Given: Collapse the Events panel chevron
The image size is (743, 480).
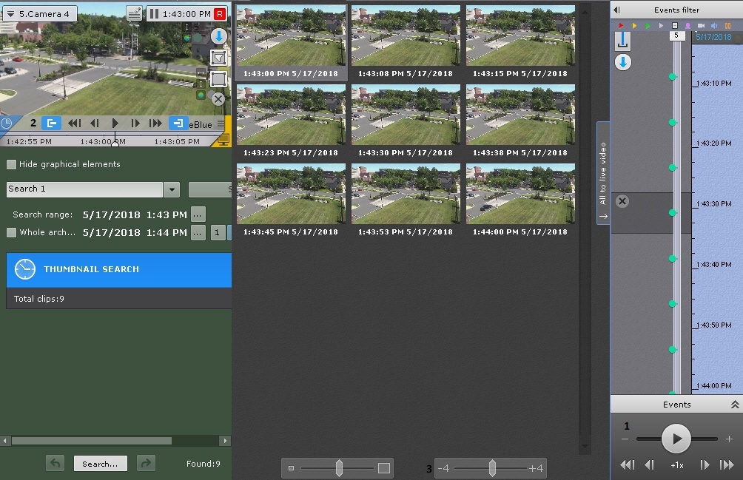Looking at the screenshot, I should pyautogui.click(x=734, y=405).
